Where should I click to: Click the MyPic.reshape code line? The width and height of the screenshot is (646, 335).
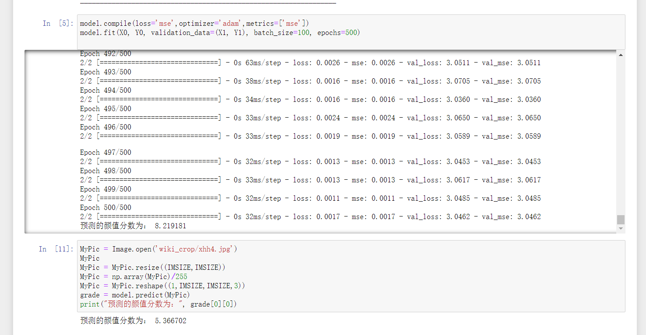click(162, 286)
